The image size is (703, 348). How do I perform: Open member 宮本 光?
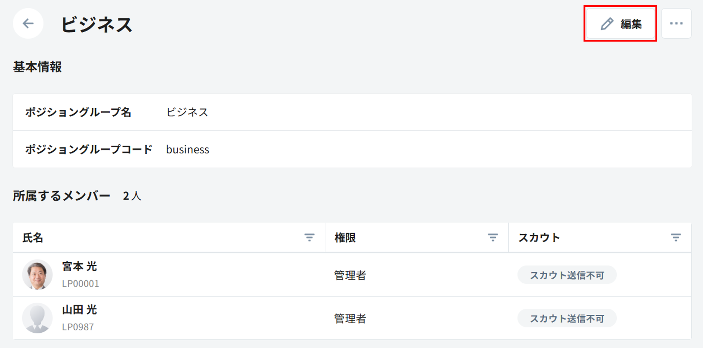[79, 266]
